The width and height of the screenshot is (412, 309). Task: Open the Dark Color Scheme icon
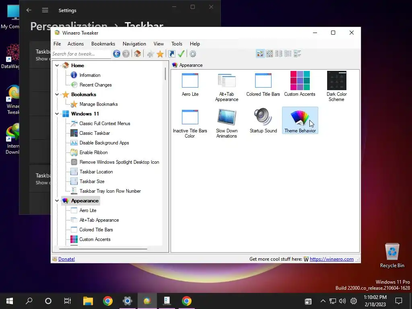point(337,87)
